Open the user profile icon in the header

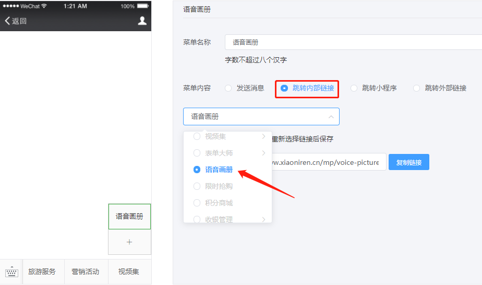pos(142,21)
